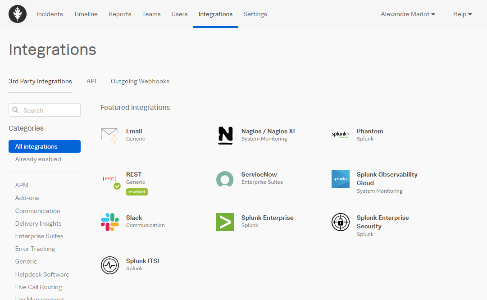Open the Splunk Enterprise title
This screenshot has width=487, height=300.
pyautogui.click(x=268, y=218)
